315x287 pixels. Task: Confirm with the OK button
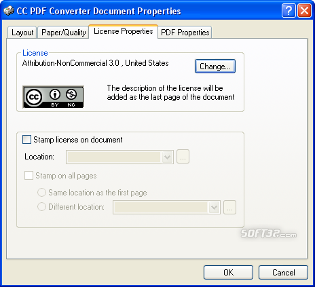tap(228, 273)
